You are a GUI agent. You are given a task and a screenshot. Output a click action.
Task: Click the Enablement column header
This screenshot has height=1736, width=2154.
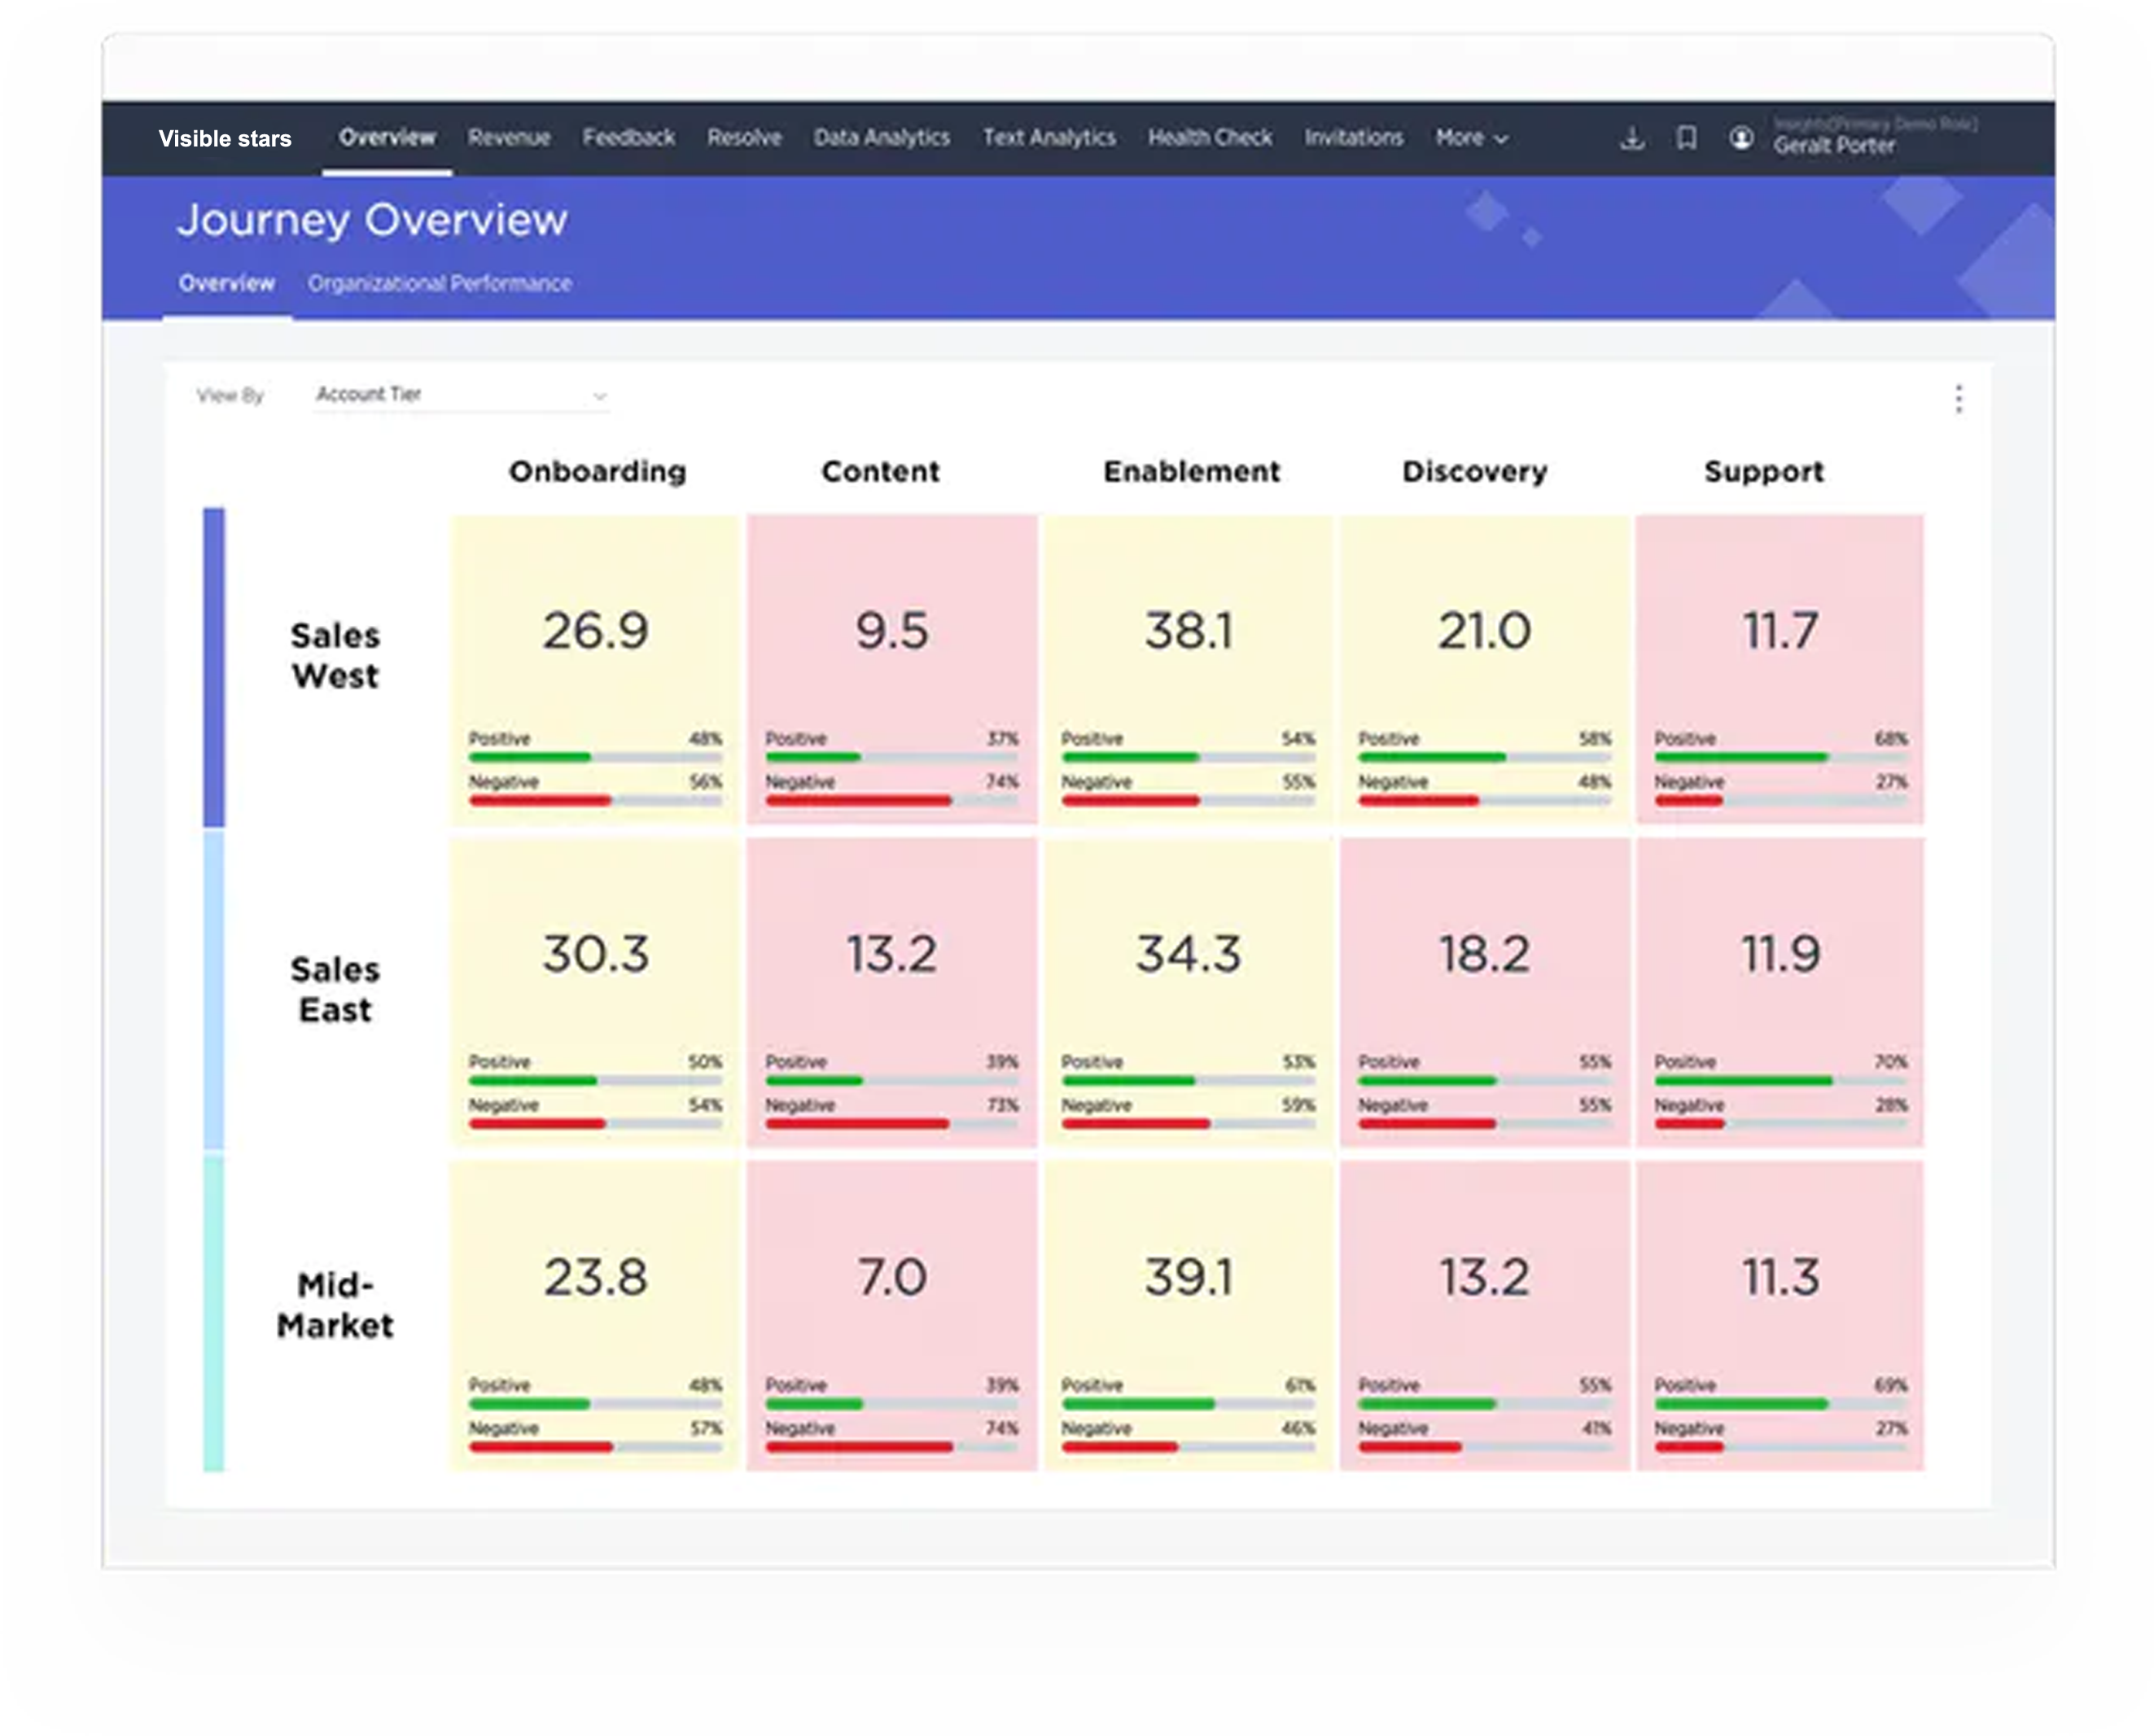[x=1190, y=471]
